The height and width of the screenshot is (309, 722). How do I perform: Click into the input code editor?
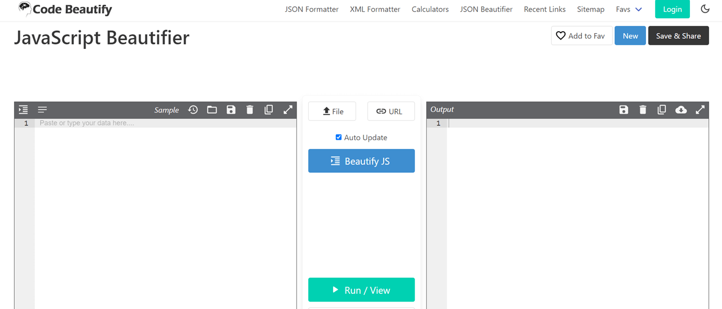(165, 214)
